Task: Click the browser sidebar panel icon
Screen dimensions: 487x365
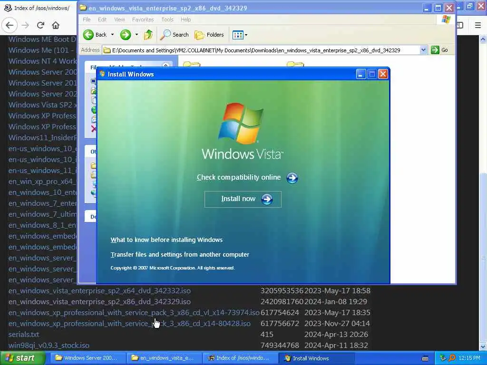Action: [460, 25]
